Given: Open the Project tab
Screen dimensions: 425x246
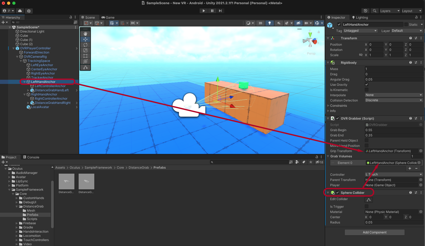Looking at the screenshot, I should coord(9,157).
